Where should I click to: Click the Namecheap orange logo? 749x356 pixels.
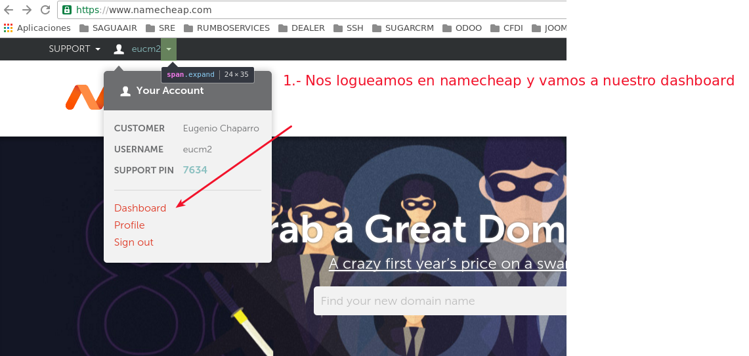(x=85, y=97)
